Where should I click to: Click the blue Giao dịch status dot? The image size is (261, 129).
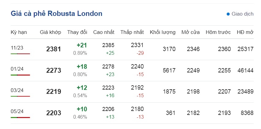click(x=228, y=14)
